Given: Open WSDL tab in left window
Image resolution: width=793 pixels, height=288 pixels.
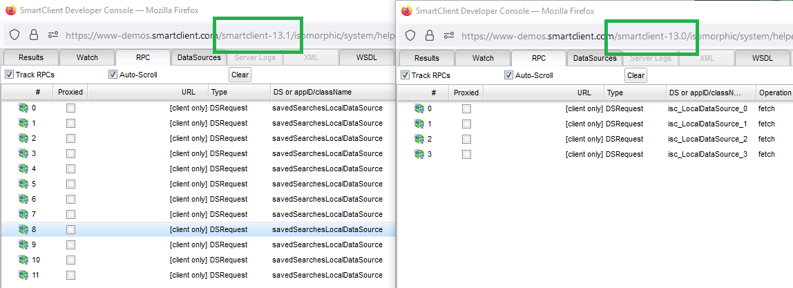Looking at the screenshot, I should point(366,57).
